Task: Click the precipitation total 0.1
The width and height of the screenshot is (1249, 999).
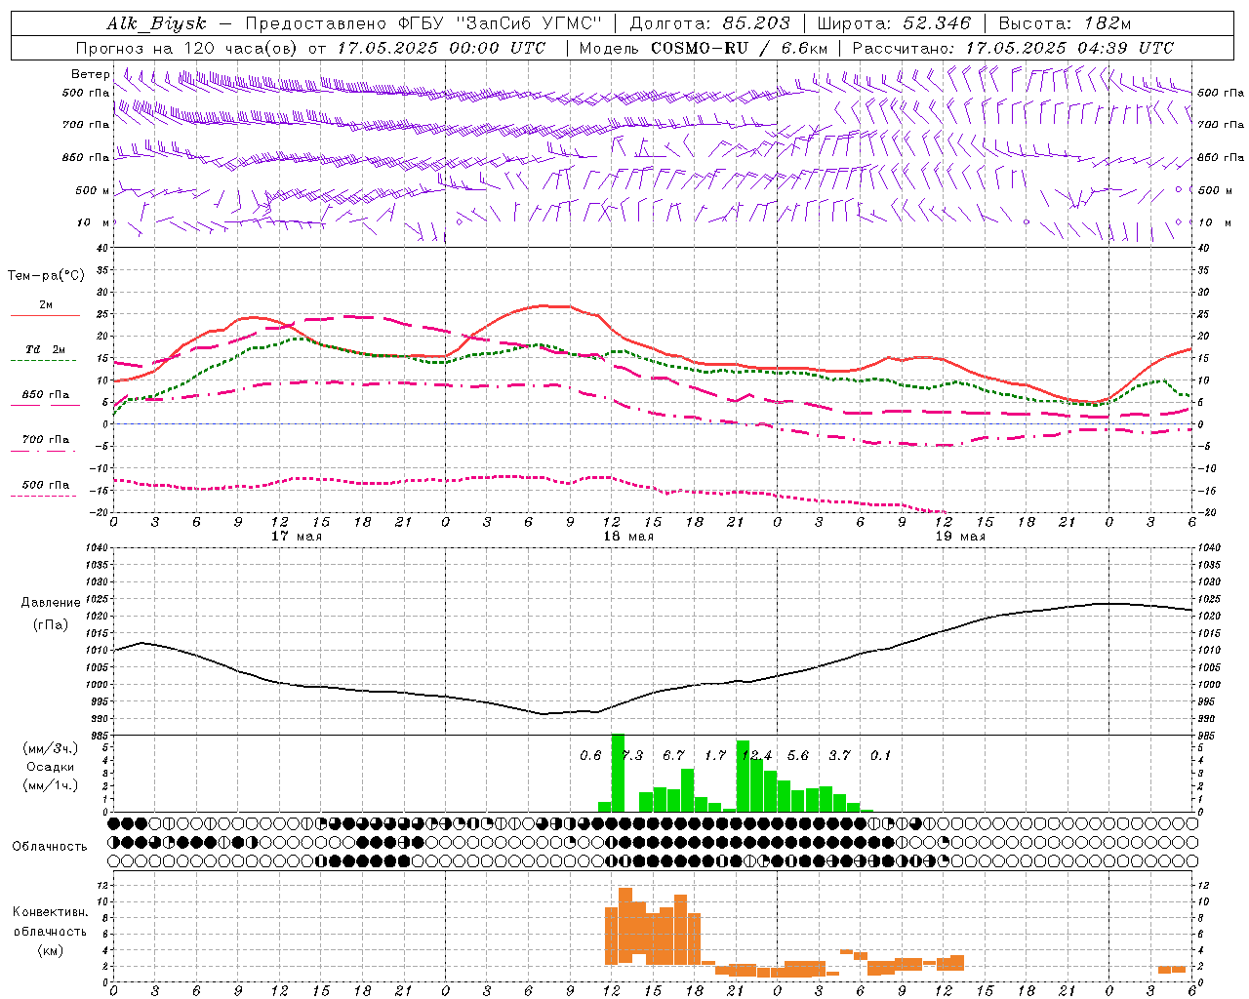Action: point(881,756)
